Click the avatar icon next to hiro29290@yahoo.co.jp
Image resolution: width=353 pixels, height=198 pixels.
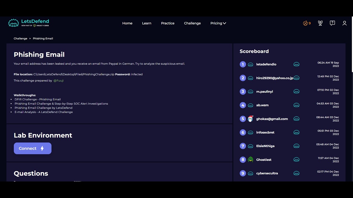[x=250, y=78]
